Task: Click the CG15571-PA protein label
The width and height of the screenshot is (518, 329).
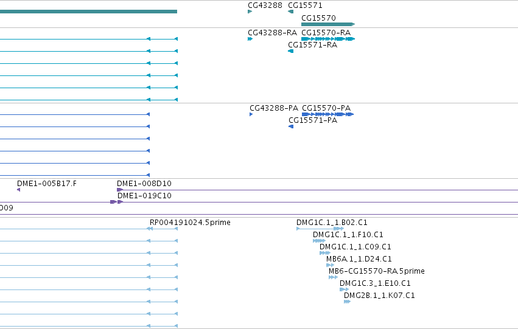Action: point(313,120)
